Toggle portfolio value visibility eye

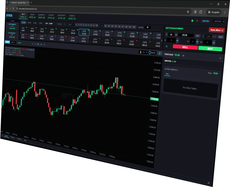[x=183, y=55]
